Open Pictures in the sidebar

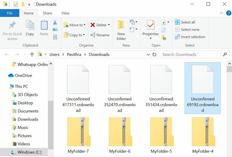click(x=22, y=136)
